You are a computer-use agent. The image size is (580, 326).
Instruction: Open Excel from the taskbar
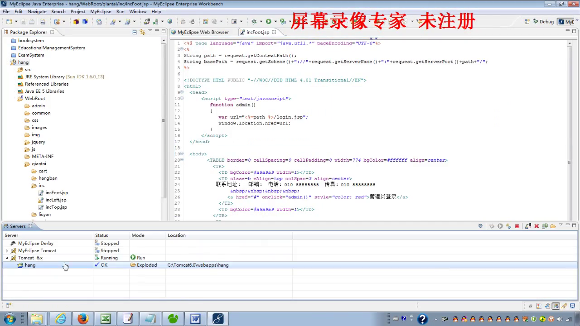click(105, 319)
